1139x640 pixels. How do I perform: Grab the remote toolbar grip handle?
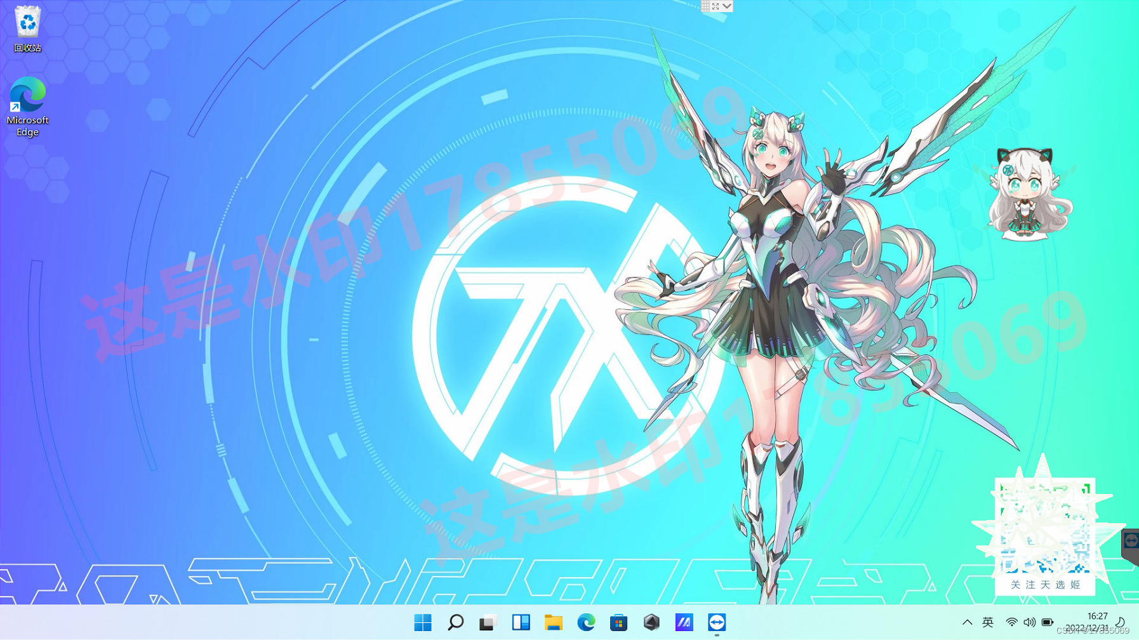click(x=705, y=6)
